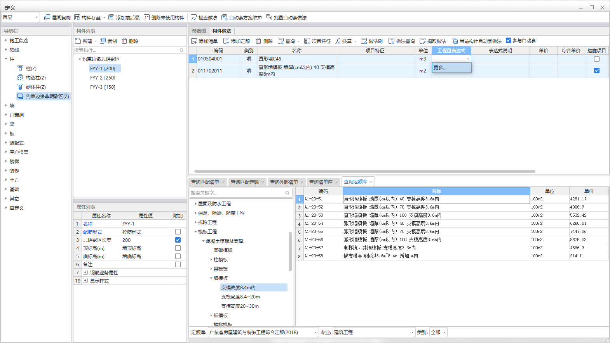Image resolution: width=610 pixels, height=343 pixels.
Task: Switch to 参数图 tab
Action: (199, 31)
